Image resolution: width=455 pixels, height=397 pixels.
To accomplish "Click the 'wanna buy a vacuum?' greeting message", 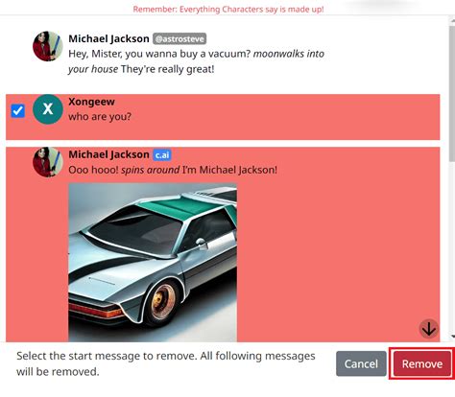I will click(x=196, y=61).
